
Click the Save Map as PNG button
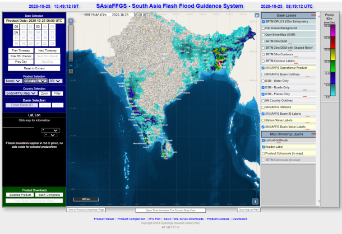tap(247, 209)
